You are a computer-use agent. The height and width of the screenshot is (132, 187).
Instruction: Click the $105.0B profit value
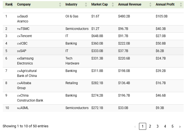(x=162, y=16)
